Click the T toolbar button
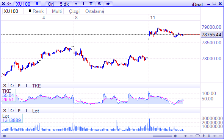This screenshot has width=224, height=139. tap(91, 4)
